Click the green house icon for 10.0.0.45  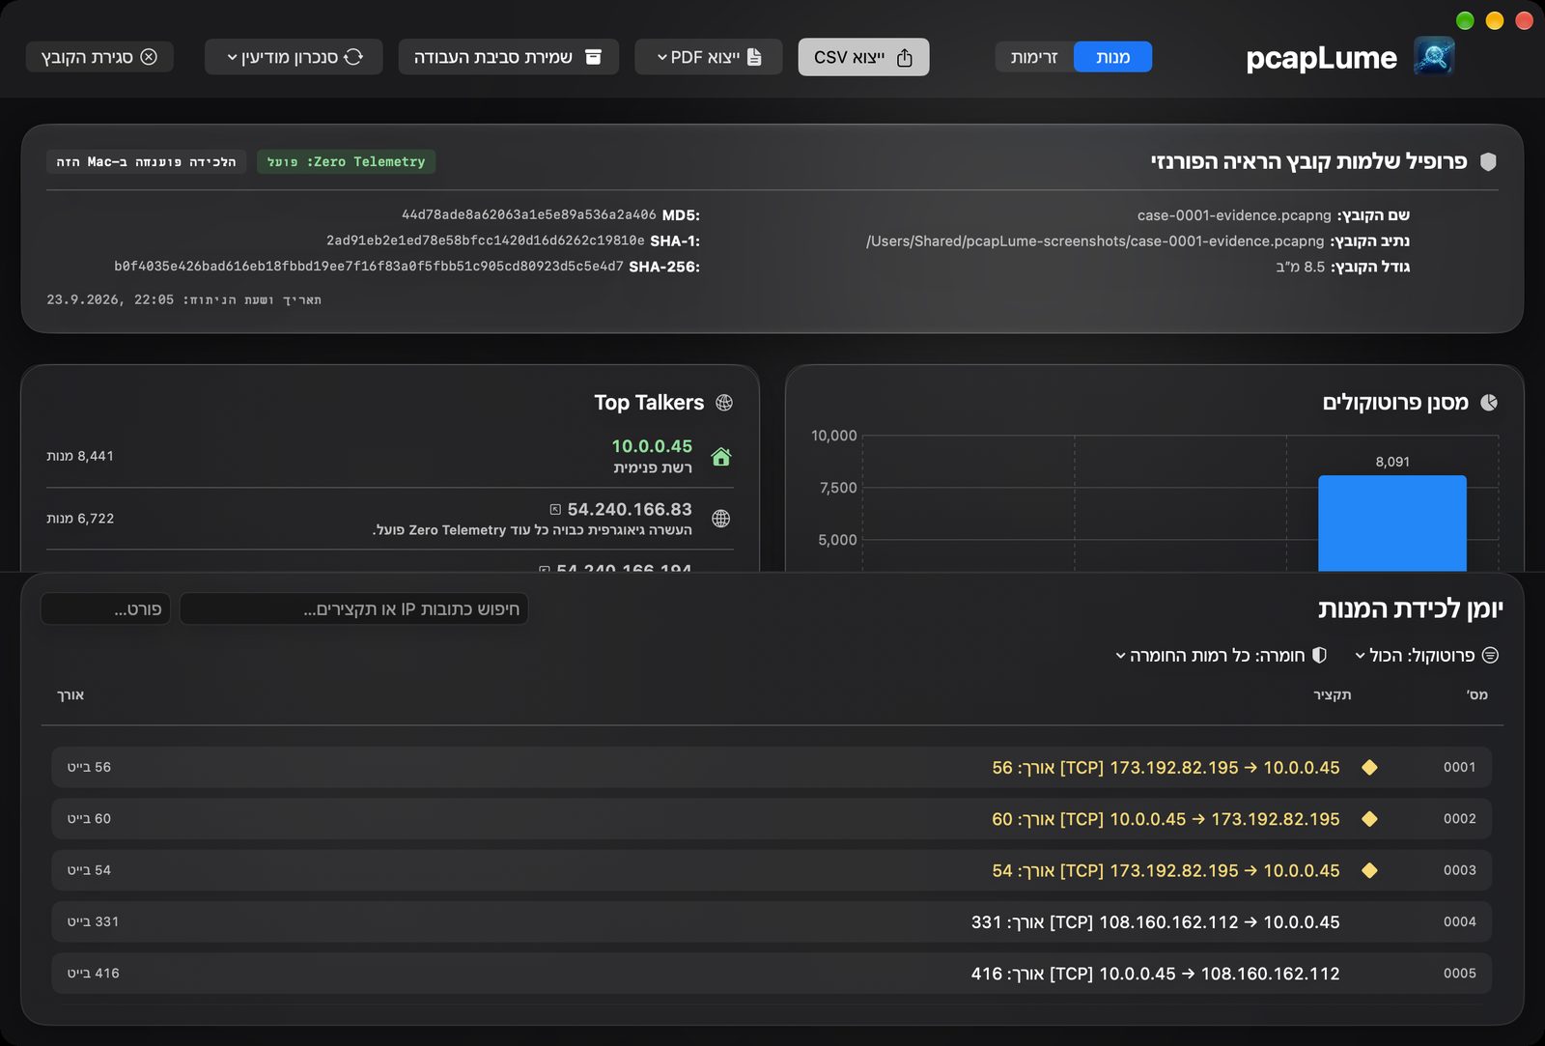pyautogui.click(x=720, y=457)
